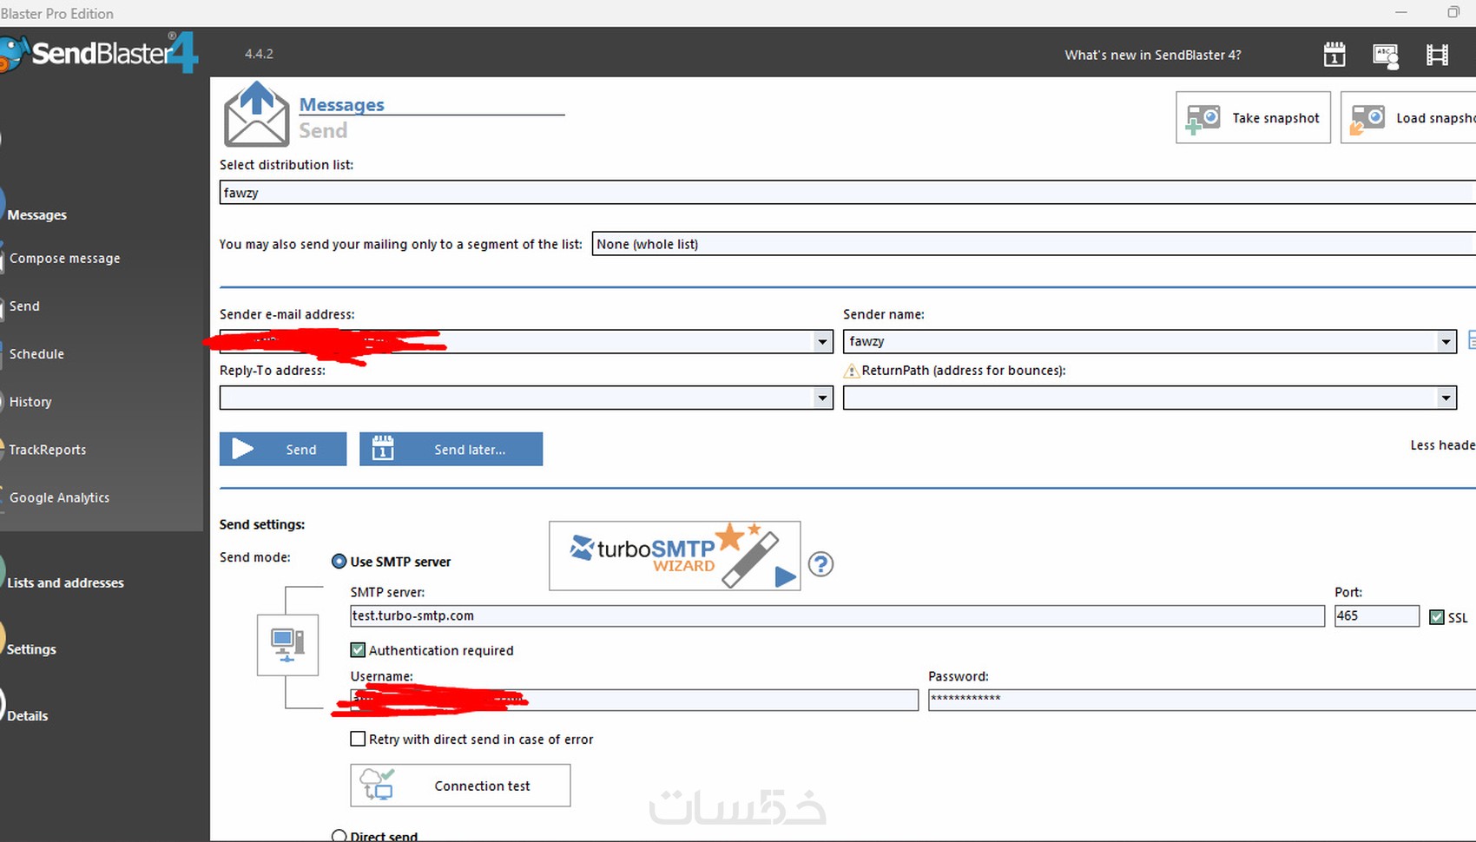Open What's new in SendBlaster 4 link
Viewport: 1476px width, 842px height.
[1153, 55]
